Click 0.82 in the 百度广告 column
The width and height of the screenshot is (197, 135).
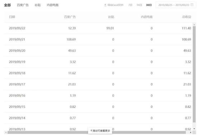[x=73, y=107]
